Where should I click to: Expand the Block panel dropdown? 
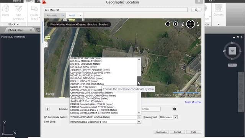click(x=13, y=25)
